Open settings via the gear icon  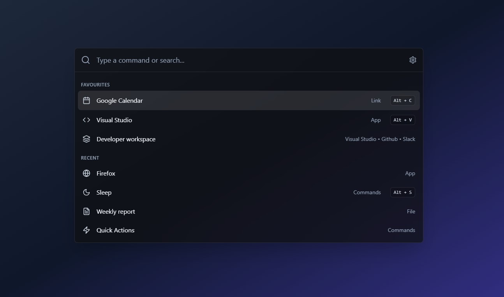pyautogui.click(x=412, y=60)
